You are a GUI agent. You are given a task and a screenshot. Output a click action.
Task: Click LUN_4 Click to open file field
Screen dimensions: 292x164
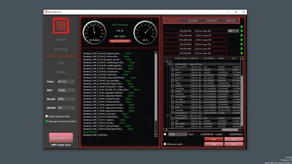(x=195, y=49)
